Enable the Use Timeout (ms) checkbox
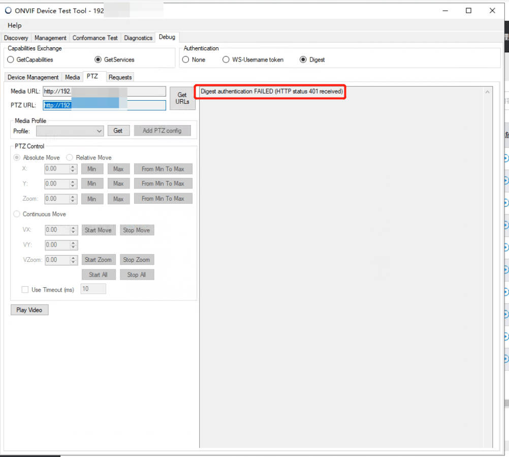Image resolution: width=509 pixels, height=457 pixels. [25, 289]
